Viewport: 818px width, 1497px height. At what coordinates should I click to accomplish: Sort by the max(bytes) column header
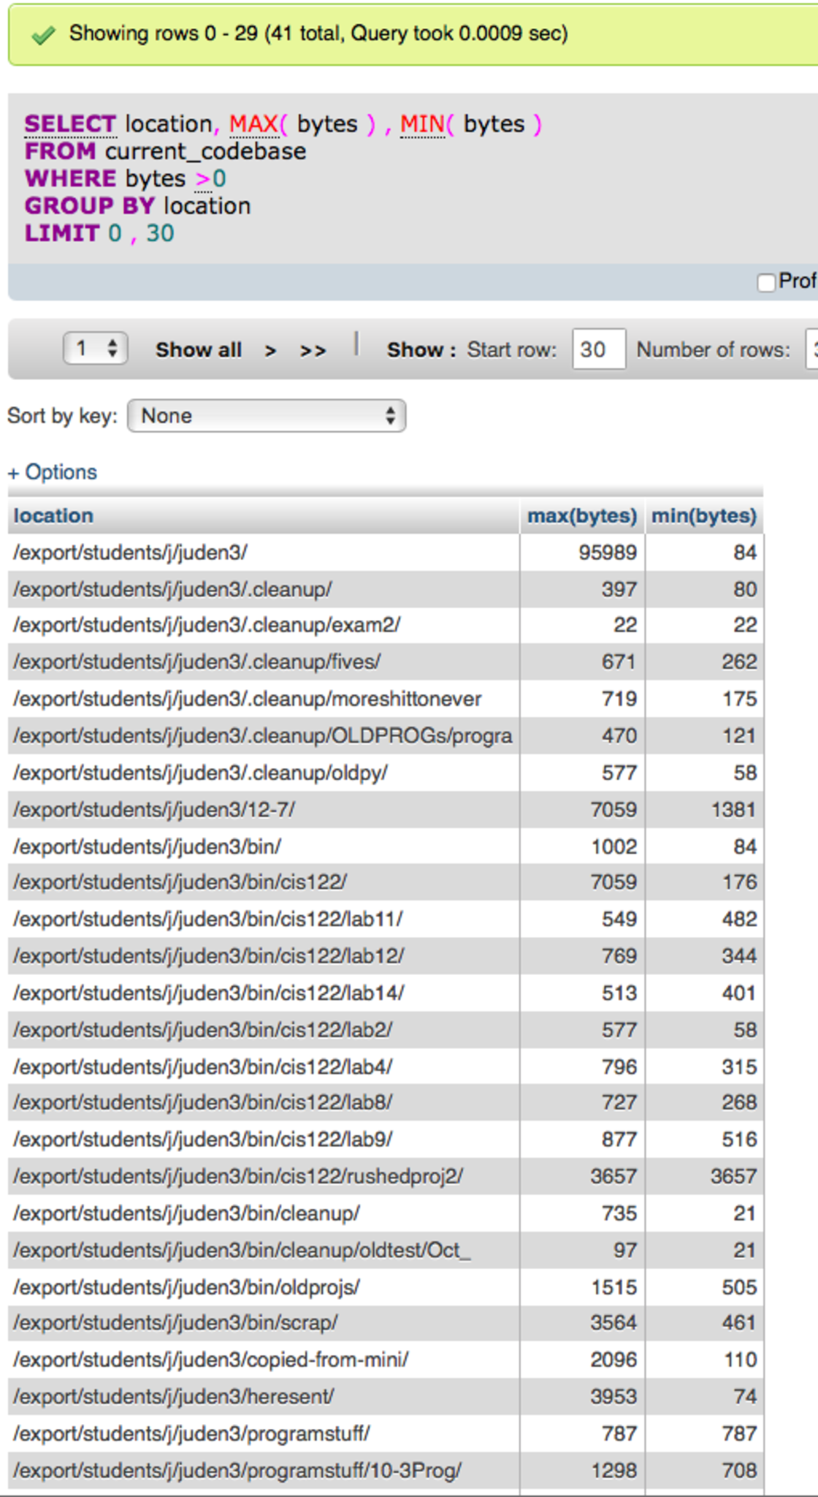pos(581,516)
